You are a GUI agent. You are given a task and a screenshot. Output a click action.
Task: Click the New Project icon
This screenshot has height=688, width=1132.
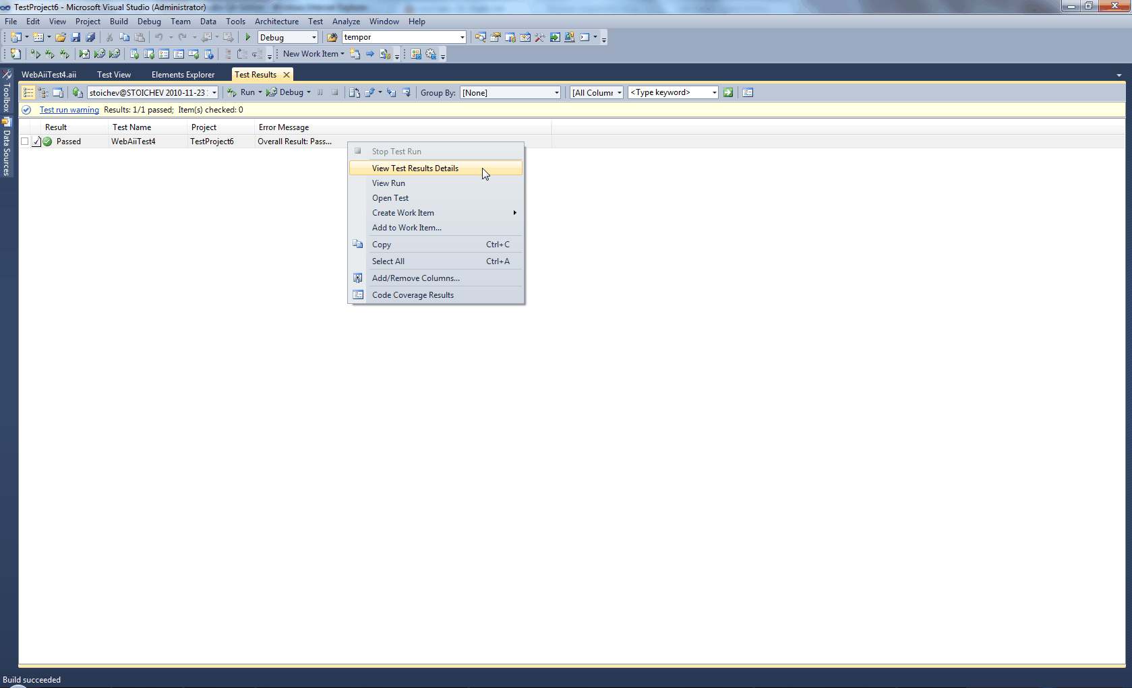(x=16, y=38)
